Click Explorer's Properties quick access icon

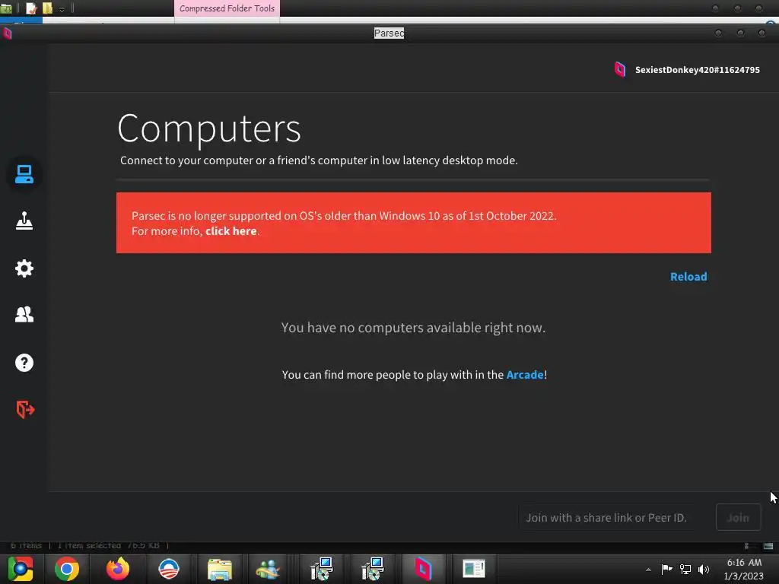[31, 8]
